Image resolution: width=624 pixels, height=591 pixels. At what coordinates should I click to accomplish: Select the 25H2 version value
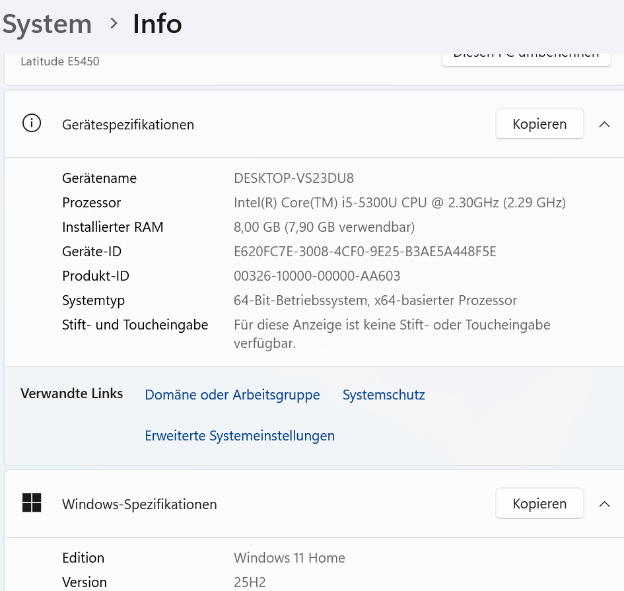click(250, 582)
